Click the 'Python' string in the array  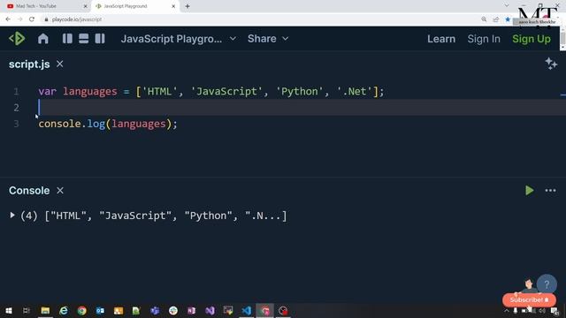click(299, 91)
